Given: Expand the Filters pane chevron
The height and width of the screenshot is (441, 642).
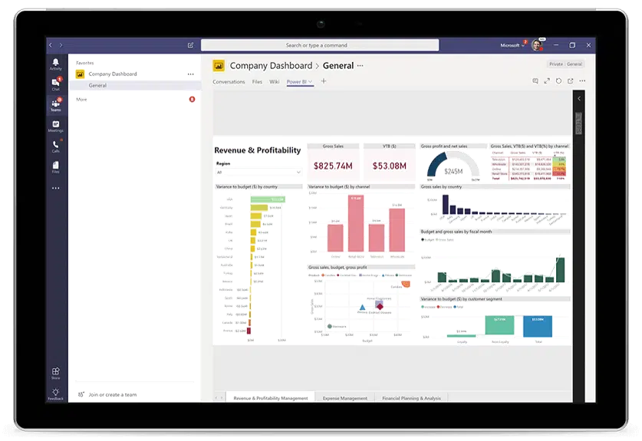Looking at the screenshot, I should (x=579, y=99).
